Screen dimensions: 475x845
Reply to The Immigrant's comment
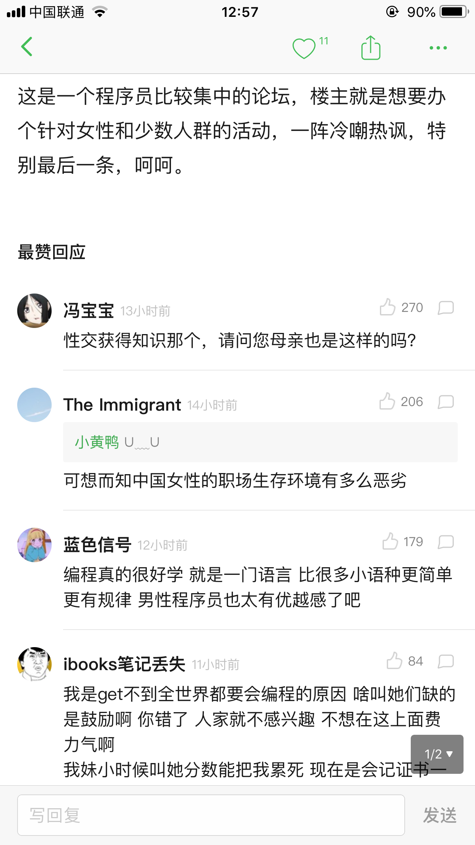pos(446,402)
